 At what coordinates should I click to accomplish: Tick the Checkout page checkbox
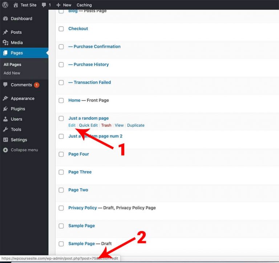pos(61,29)
